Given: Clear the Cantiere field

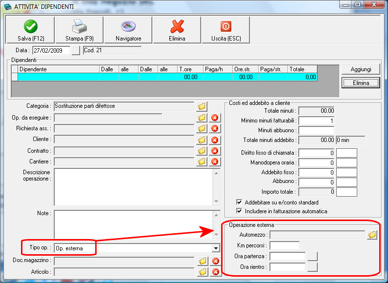Looking at the screenshot, I should click(x=215, y=162).
